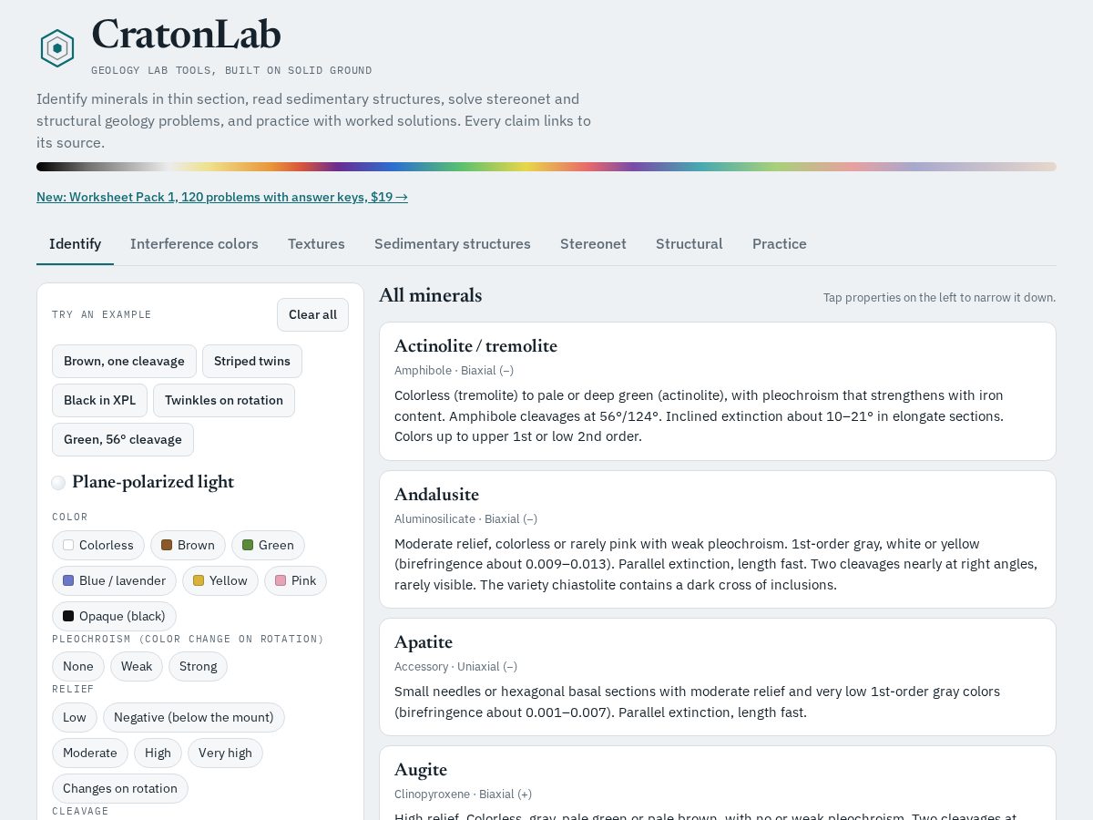The image size is (1093, 820).
Task: Select Weak pleochroism
Action: pyautogui.click(x=137, y=666)
